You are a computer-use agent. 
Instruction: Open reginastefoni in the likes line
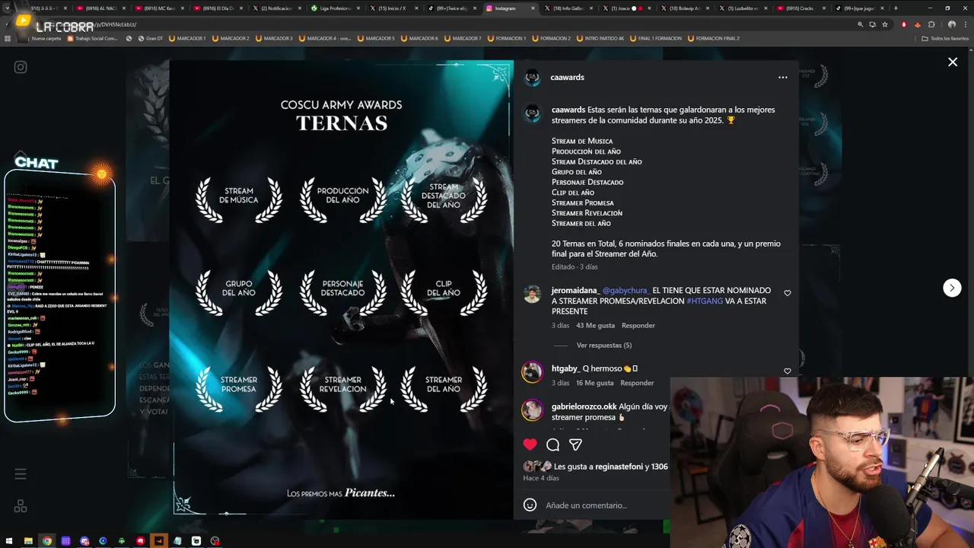tap(619, 467)
